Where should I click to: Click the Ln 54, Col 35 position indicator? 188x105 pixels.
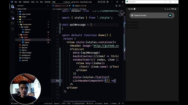click(x=48, y=104)
